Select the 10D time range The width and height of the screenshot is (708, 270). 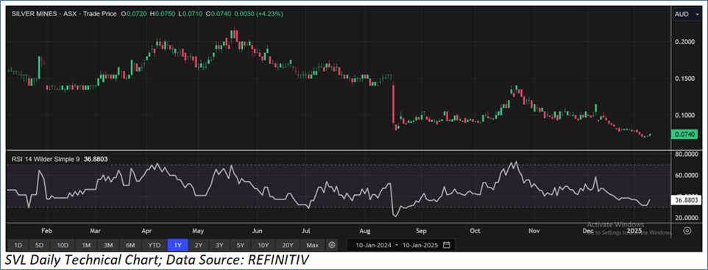tap(63, 245)
